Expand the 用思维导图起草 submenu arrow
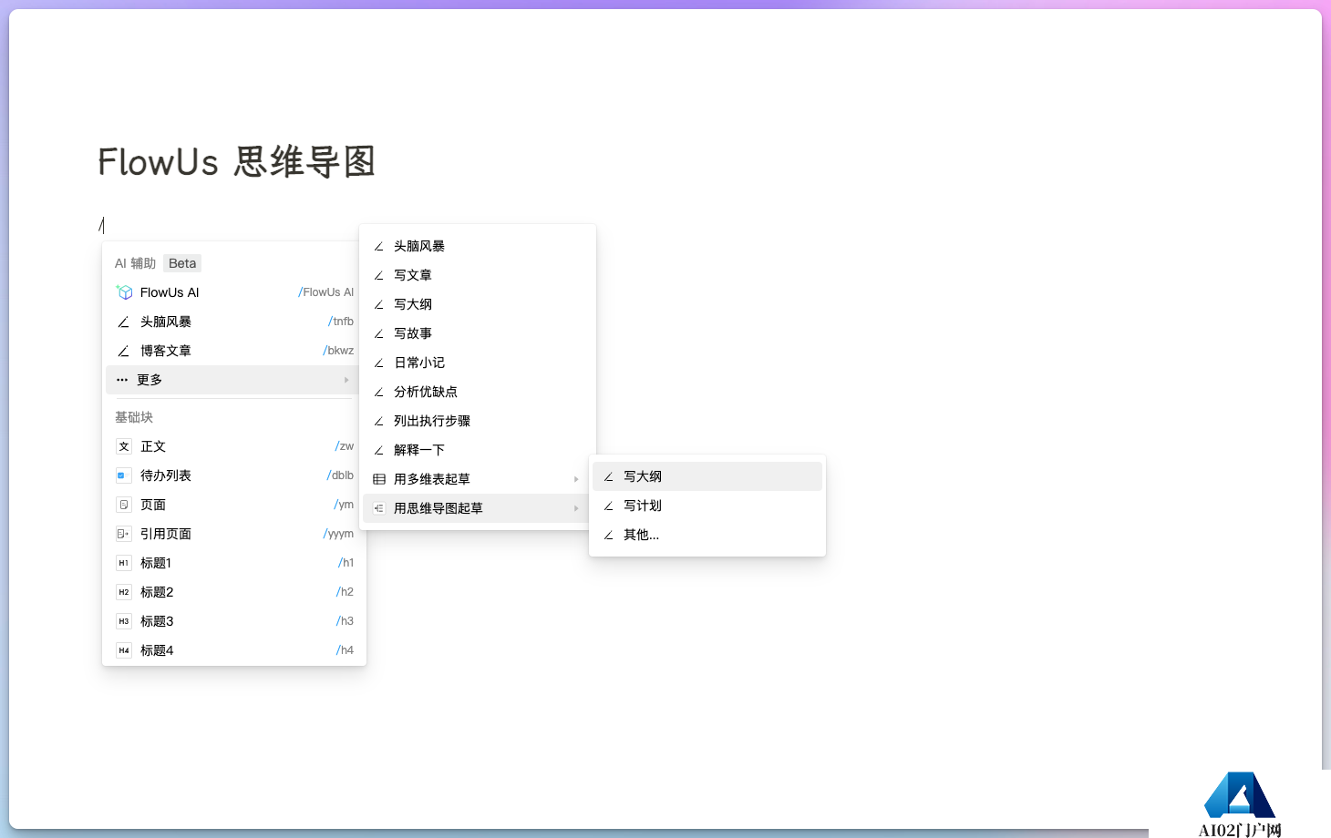The width and height of the screenshot is (1331, 838). (x=576, y=508)
